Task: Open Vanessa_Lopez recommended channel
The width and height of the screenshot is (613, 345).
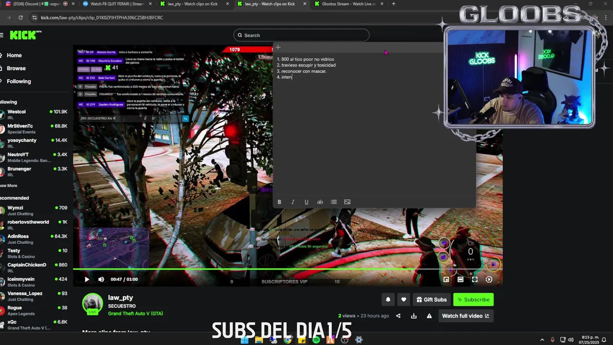Action: pyautogui.click(x=34, y=296)
